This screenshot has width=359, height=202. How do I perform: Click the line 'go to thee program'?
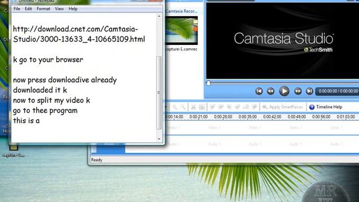click(45, 111)
